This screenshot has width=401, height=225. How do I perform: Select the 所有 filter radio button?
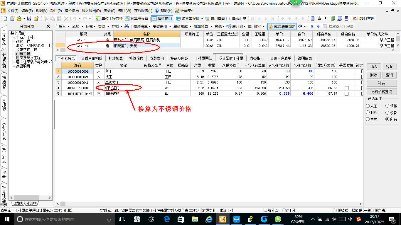[x=387, y=119]
